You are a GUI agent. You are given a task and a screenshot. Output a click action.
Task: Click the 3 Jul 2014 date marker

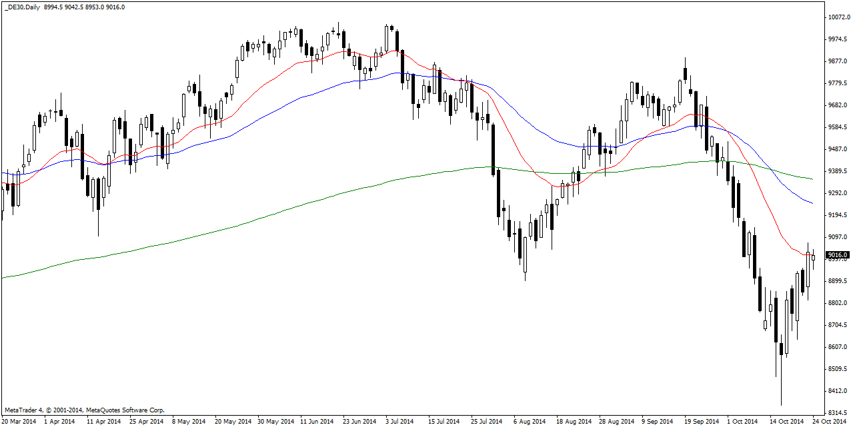coord(400,421)
